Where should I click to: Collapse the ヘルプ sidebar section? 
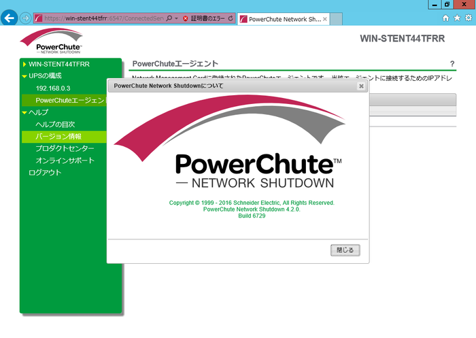tap(24, 113)
